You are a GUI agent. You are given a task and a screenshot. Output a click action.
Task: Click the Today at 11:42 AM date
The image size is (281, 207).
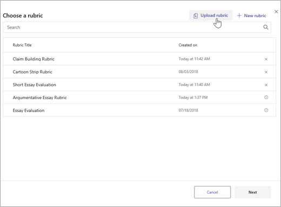pos(194,59)
